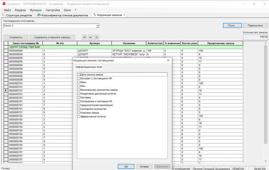This screenshot has height=170, width=269.
Task: Click the % изменени column header
Action: tap(172, 43)
